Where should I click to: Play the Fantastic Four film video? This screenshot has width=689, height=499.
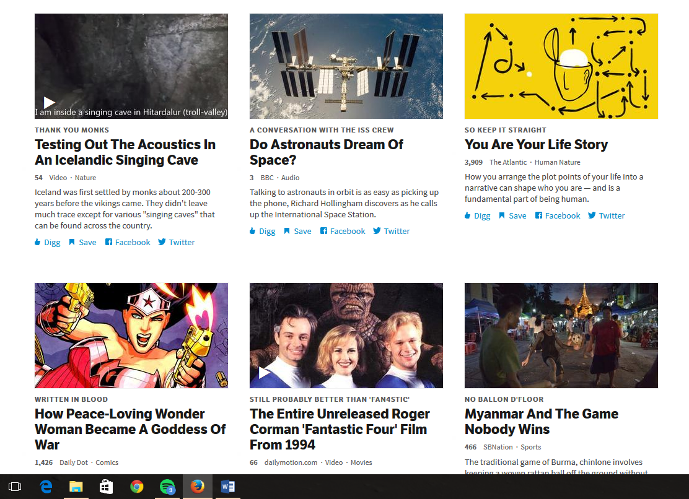[x=264, y=373]
